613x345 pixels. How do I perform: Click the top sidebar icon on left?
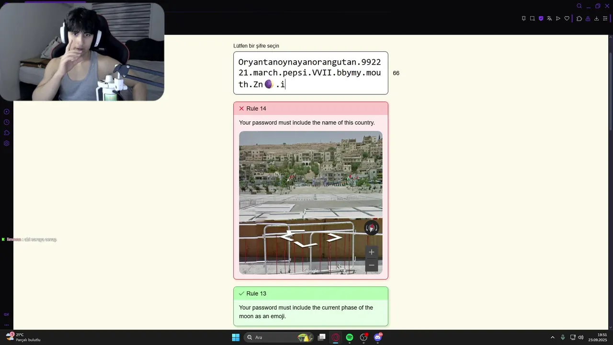[7, 112]
